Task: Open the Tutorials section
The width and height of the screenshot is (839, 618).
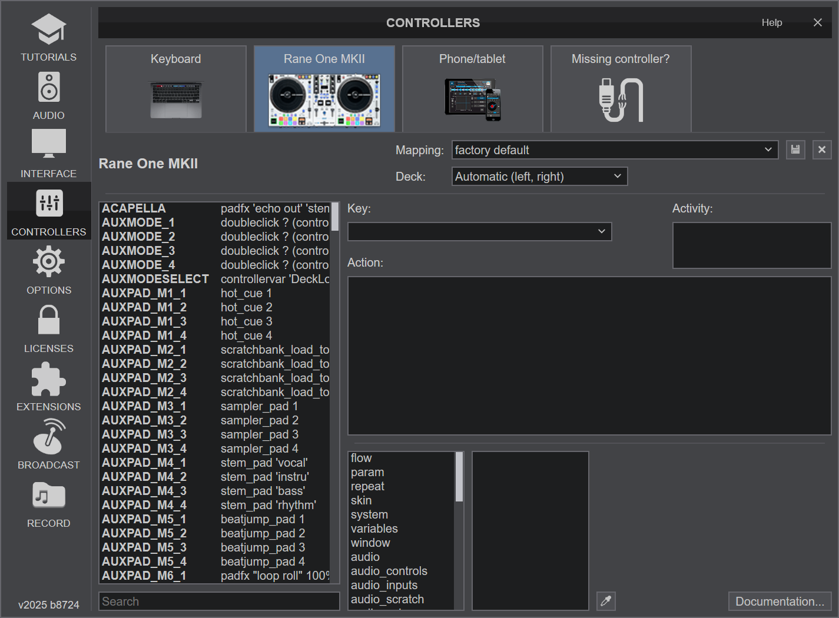Action: pos(48,38)
